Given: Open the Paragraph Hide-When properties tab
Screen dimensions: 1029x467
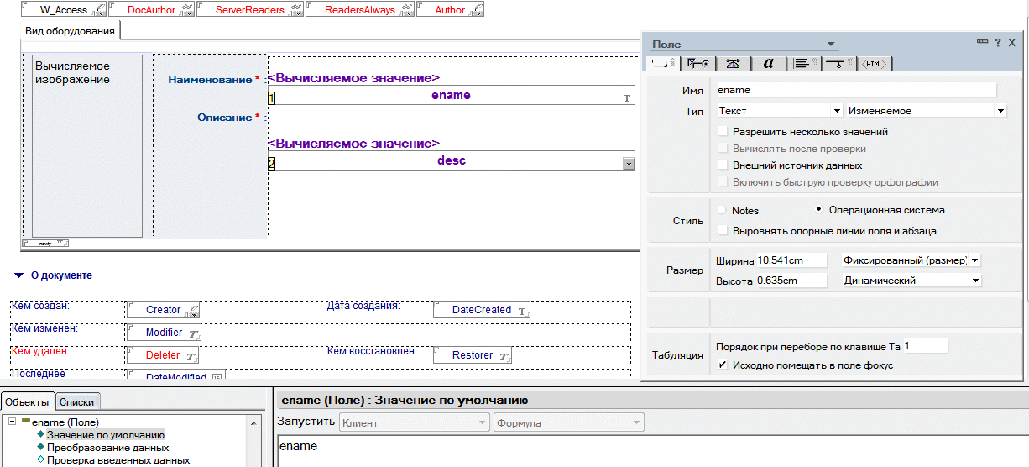Looking at the screenshot, I should point(838,63).
